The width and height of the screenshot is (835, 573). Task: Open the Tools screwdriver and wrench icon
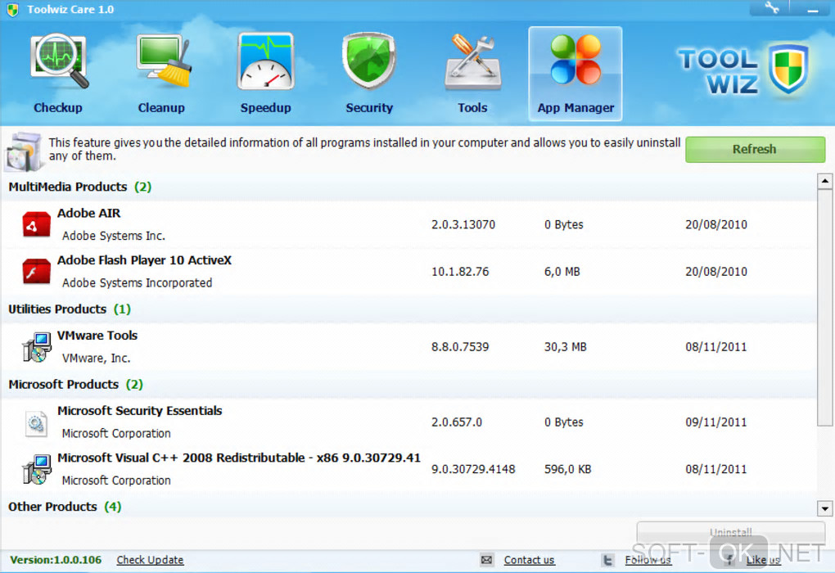pos(472,61)
